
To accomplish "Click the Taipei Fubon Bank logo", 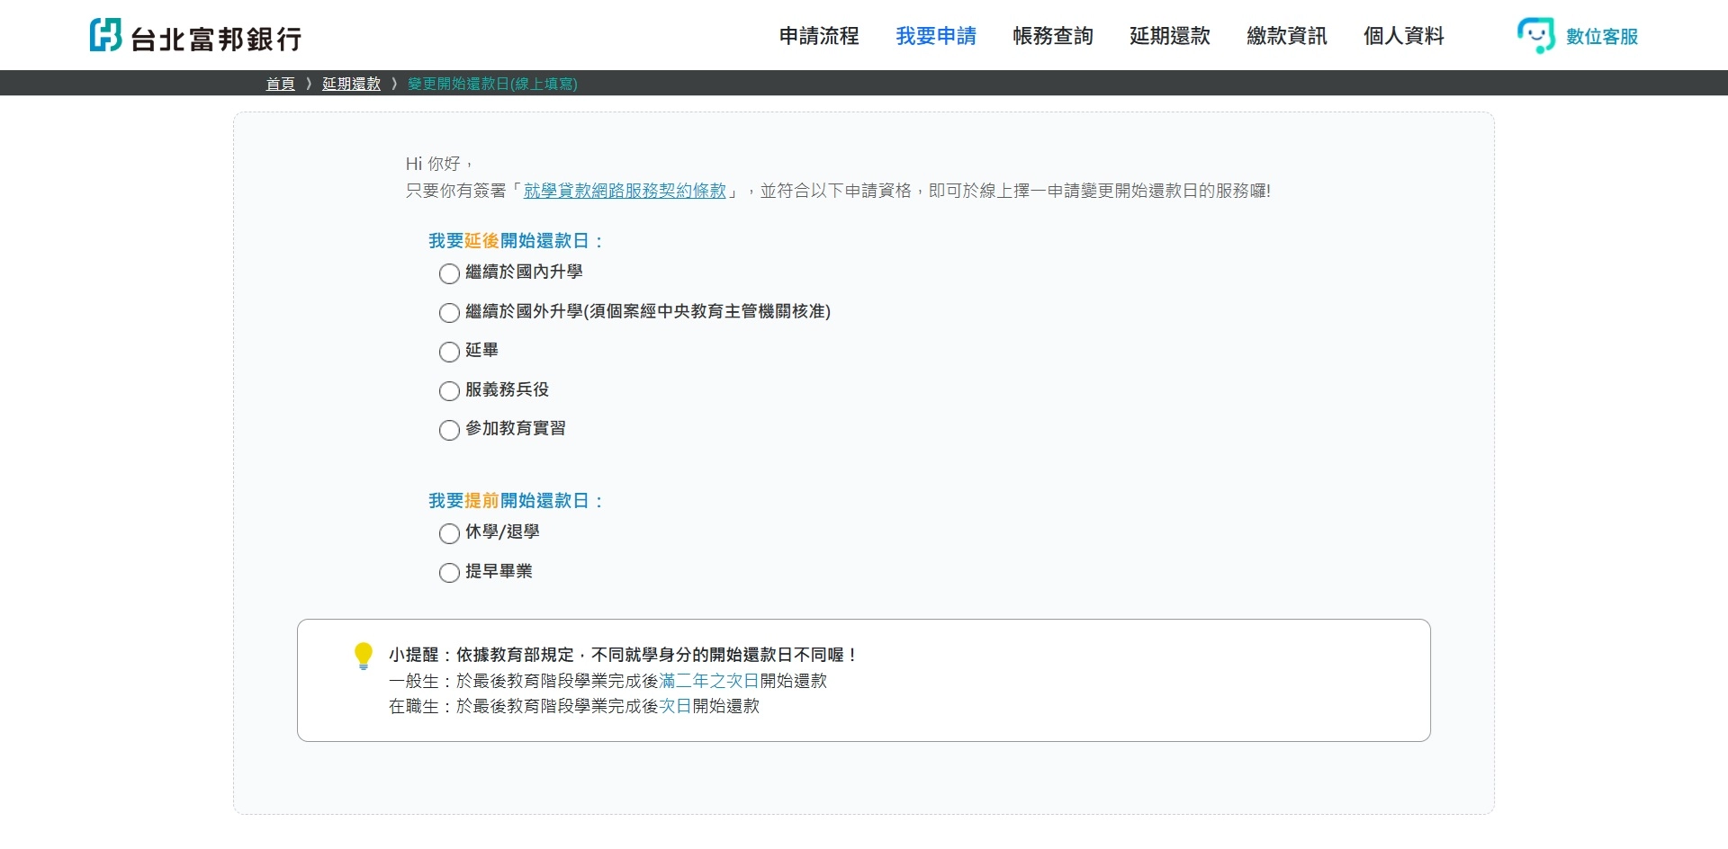I will [x=195, y=36].
